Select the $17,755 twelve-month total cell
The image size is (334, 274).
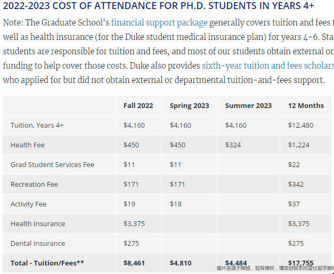pyautogui.click(x=301, y=263)
